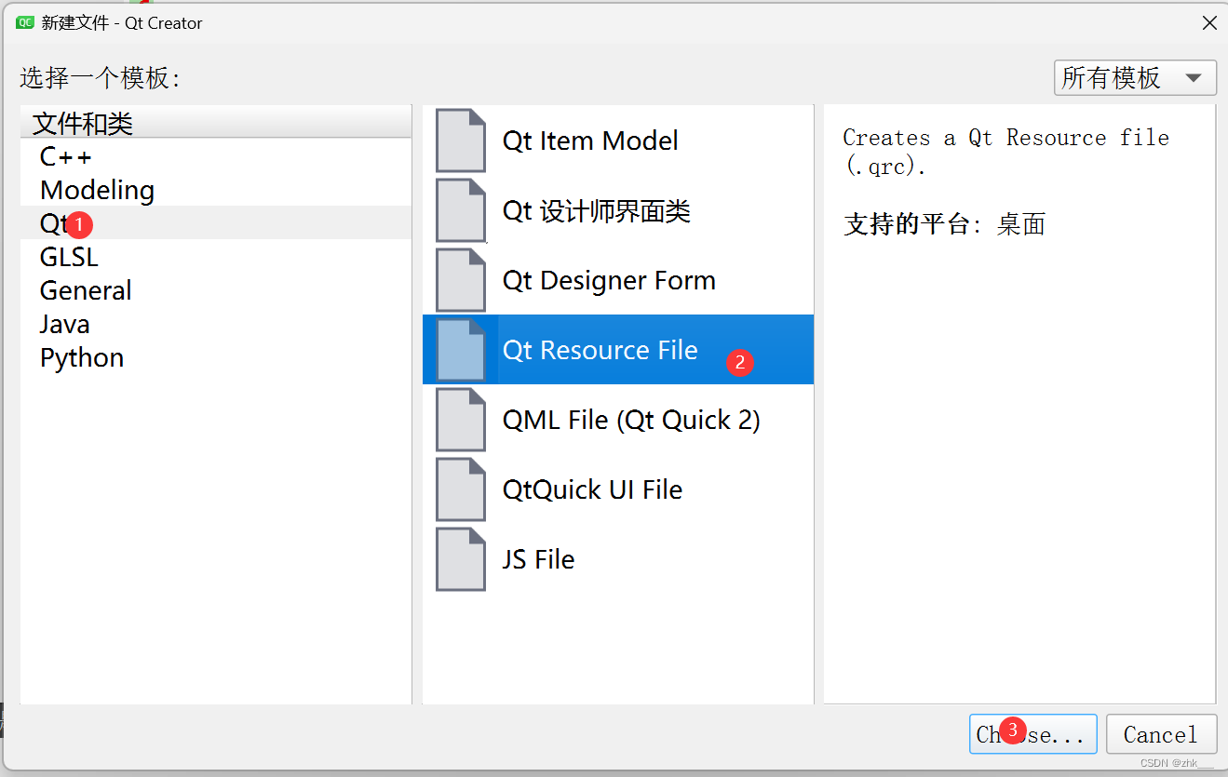Screen dimensions: 1228x777
Task: Select the C++ category
Action: coord(216,156)
